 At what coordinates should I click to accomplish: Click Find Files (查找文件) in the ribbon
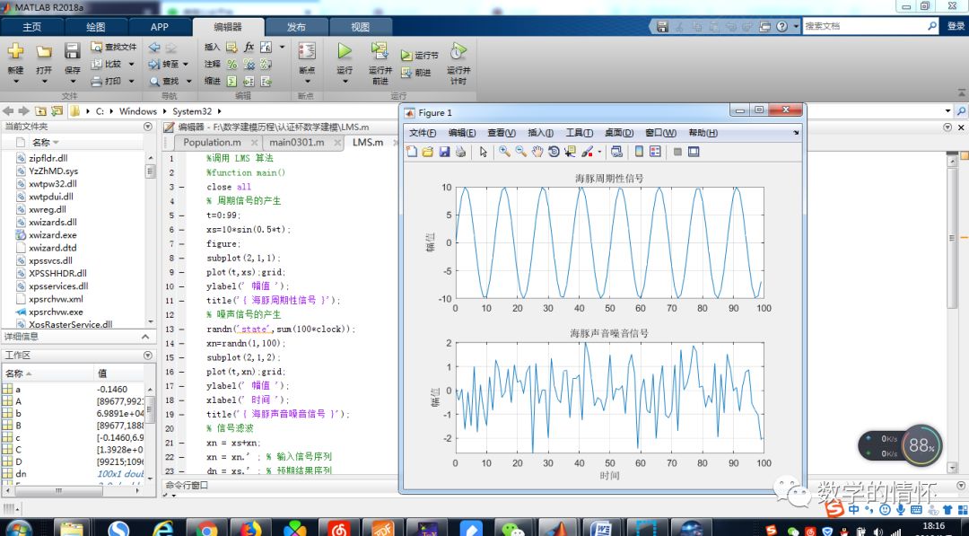point(114,47)
